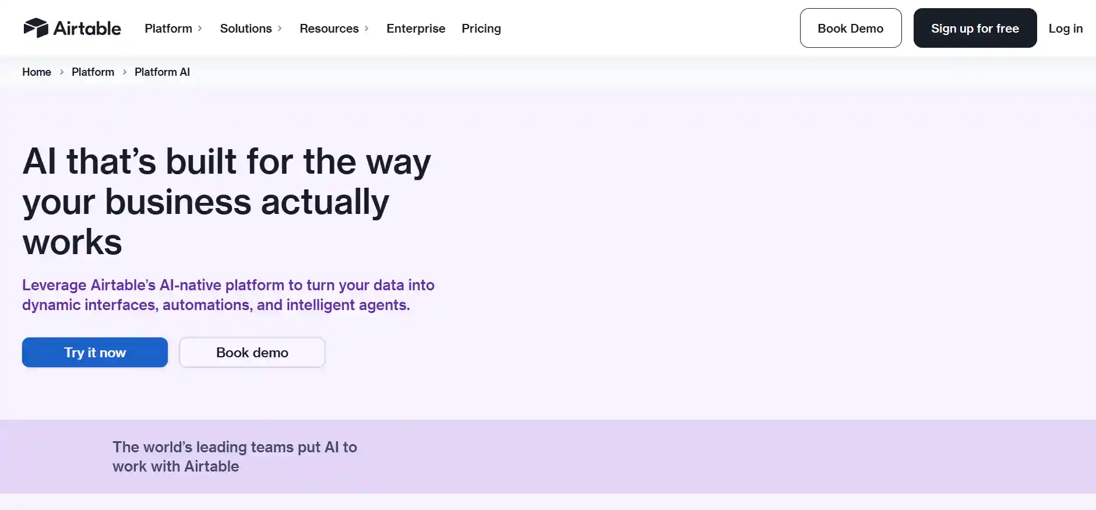Click Book Demo in the header
The width and height of the screenshot is (1096, 510).
point(850,28)
